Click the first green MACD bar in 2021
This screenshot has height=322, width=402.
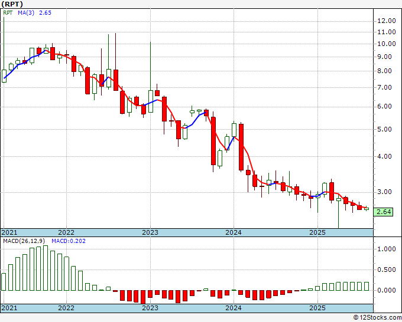click(x=4, y=282)
